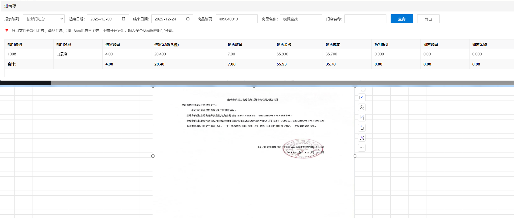Click the 商品编码 input field
Screen dimensions: 514x218
click(236, 19)
